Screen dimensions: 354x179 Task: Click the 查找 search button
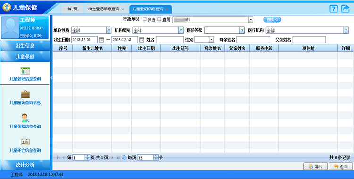click(272, 20)
